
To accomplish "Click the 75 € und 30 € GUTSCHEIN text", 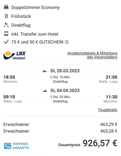I will point(37,42).
